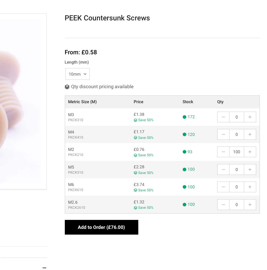267x270 pixels.
Task: Add one more M2 screw
Action: [250, 152]
